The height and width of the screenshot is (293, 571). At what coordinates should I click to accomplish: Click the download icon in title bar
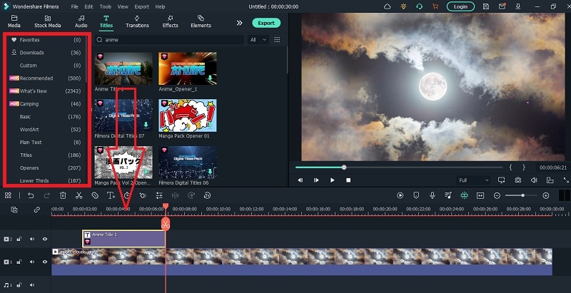tap(518, 6)
